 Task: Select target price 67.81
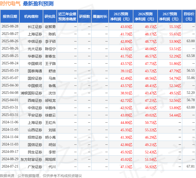[x=191, y=166]
